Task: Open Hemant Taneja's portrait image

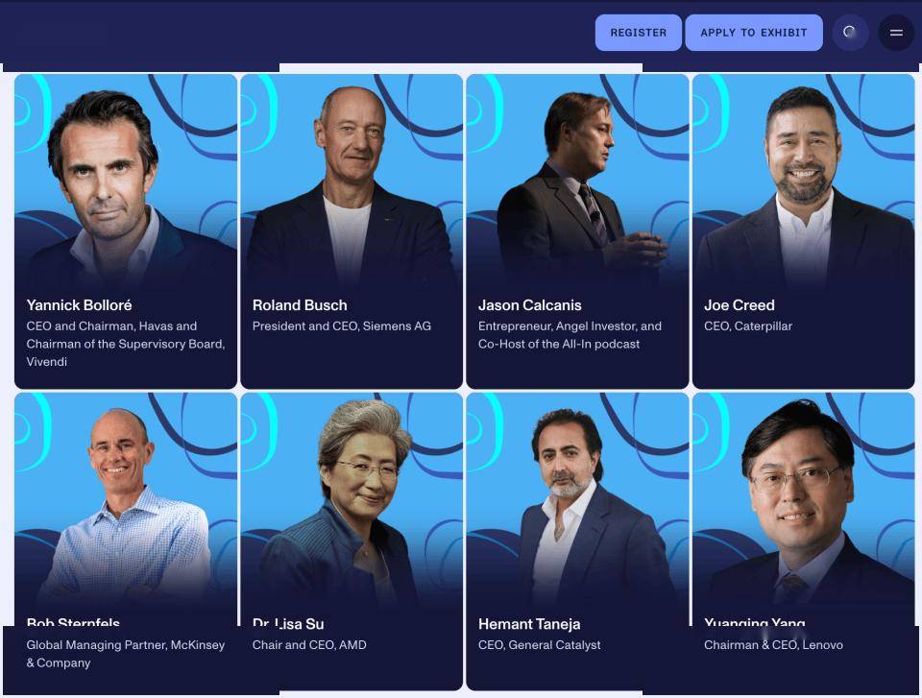Action: 577,500
